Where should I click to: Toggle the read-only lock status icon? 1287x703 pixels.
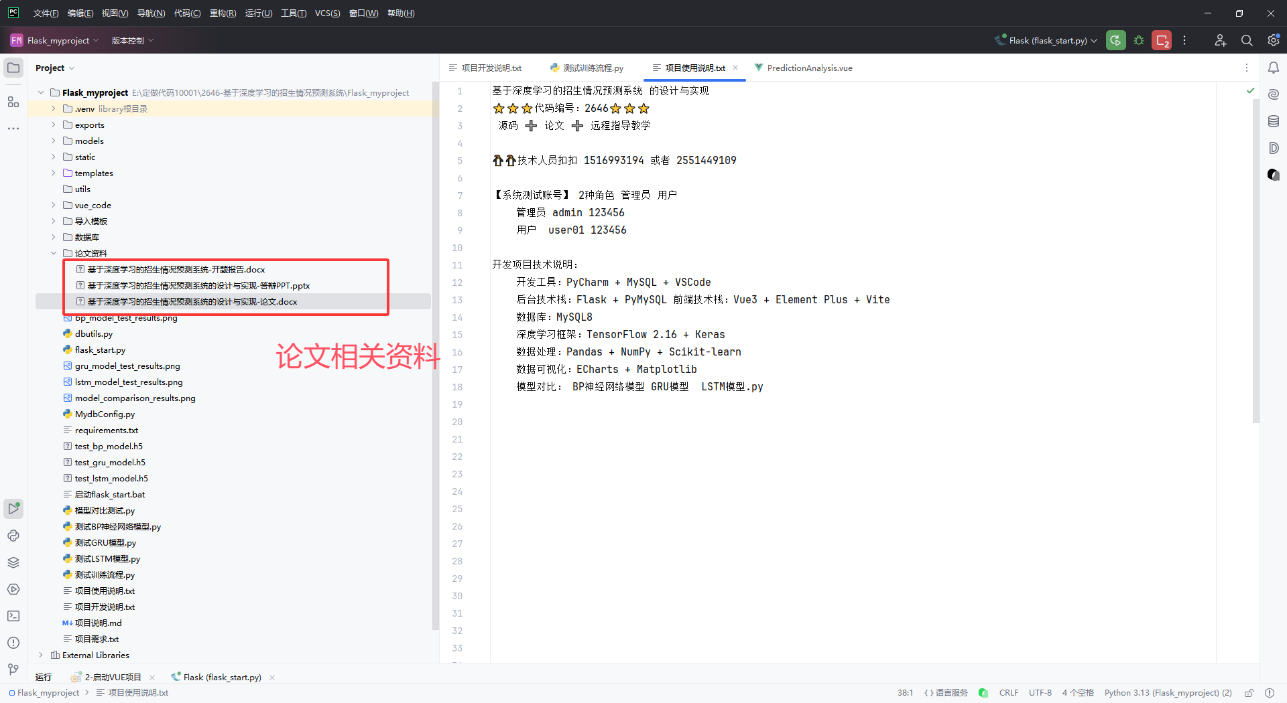coord(1249,693)
